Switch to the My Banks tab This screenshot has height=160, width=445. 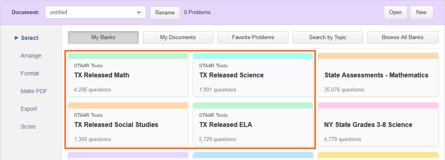(x=103, y=37)
